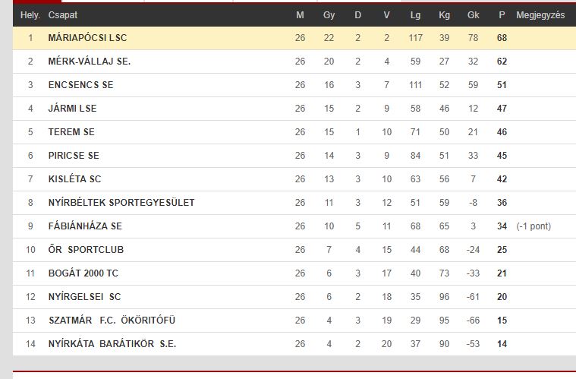
Task: Click the ŐR SPORTCLUB team name
Action: (x=86, y=250)
